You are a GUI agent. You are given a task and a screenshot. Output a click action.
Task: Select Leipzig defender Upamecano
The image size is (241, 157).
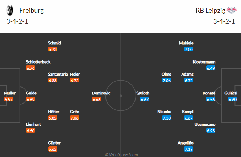[x=205, y=124]
